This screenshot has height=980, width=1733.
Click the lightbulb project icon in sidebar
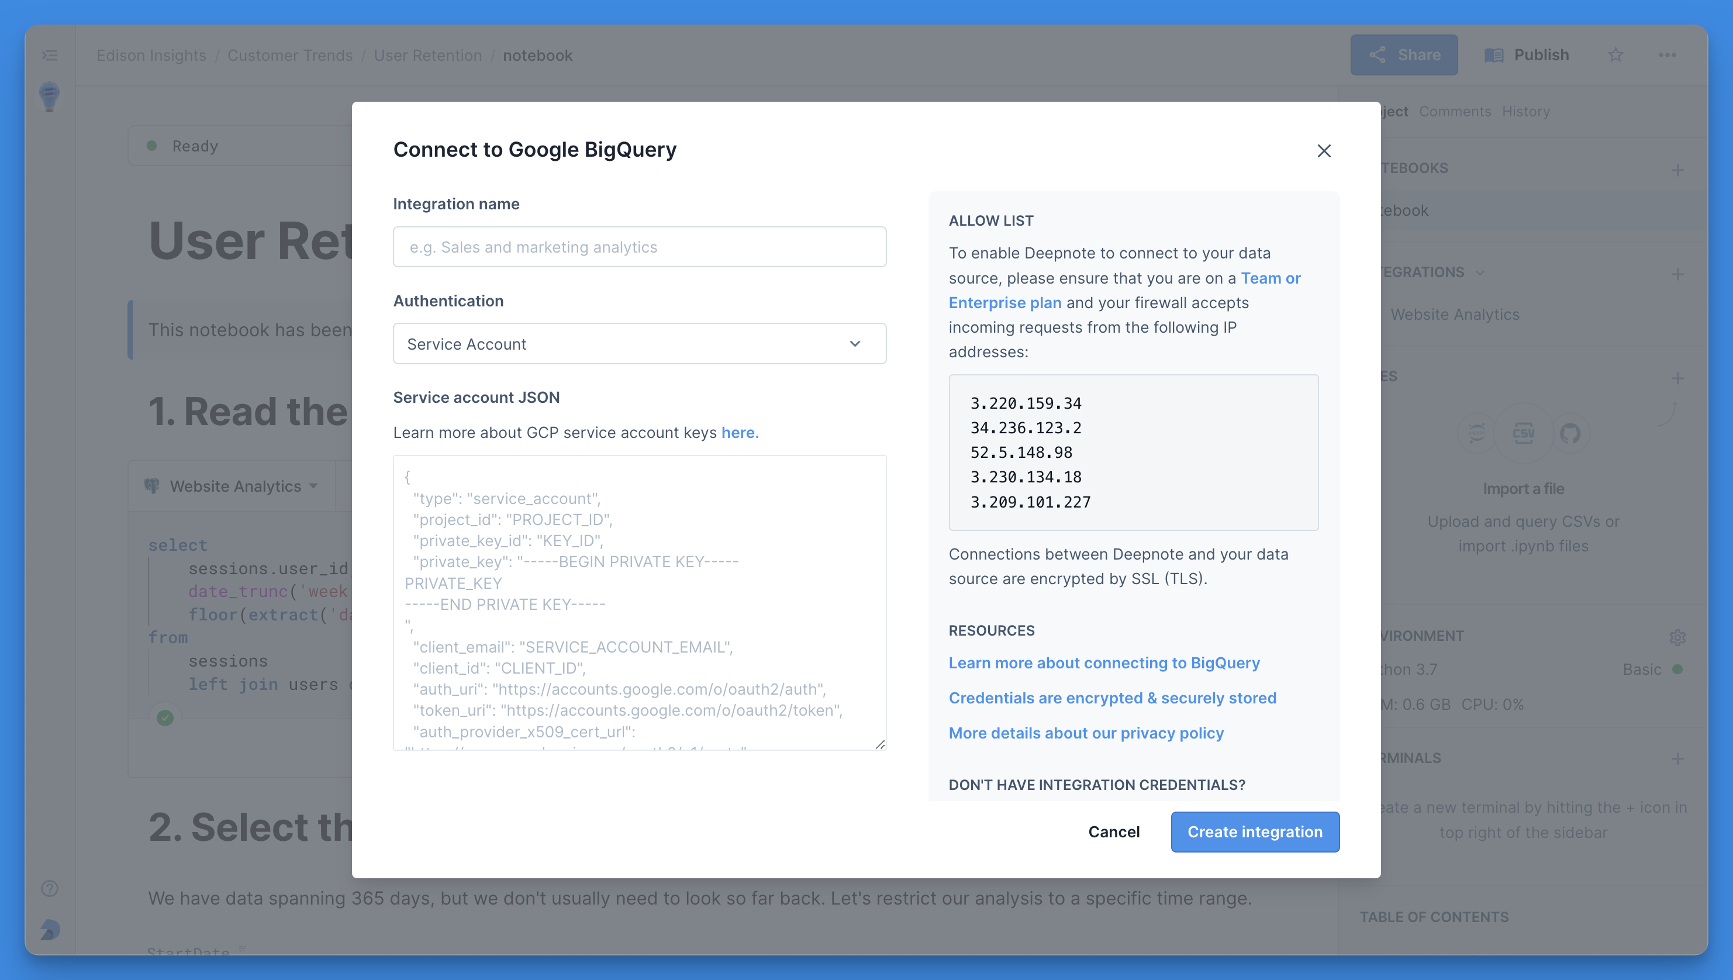pyautogui.click(x=49, y=97)
